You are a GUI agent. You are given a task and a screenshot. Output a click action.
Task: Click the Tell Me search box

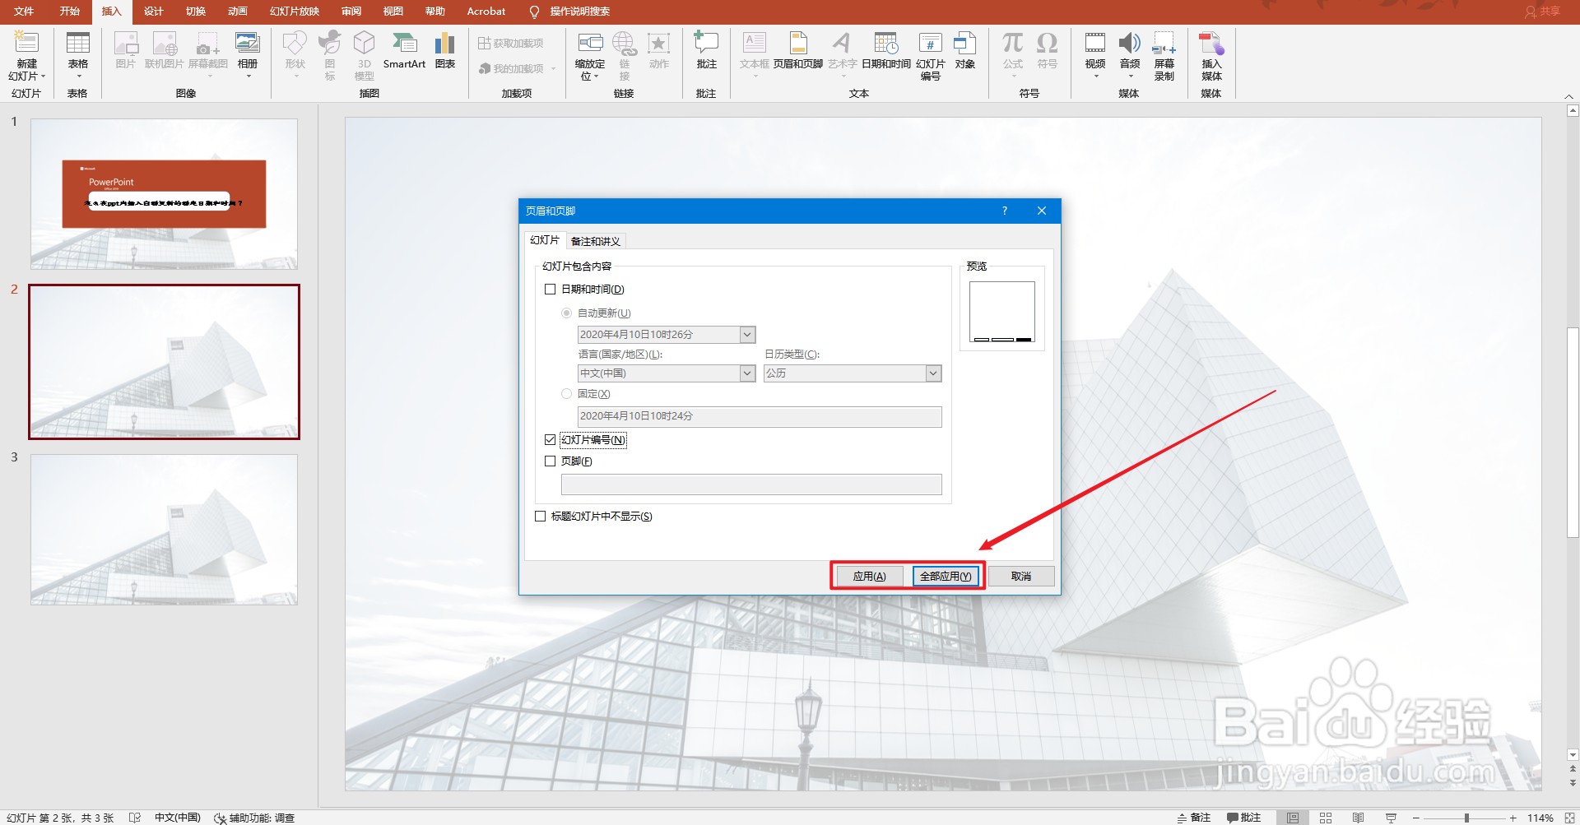(570, 12)
